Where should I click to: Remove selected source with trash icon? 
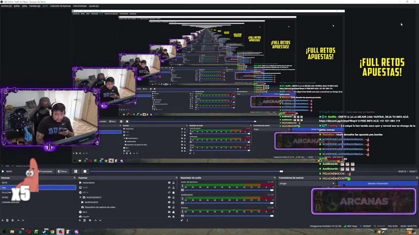pyautogui.click(x=84, y=220)
